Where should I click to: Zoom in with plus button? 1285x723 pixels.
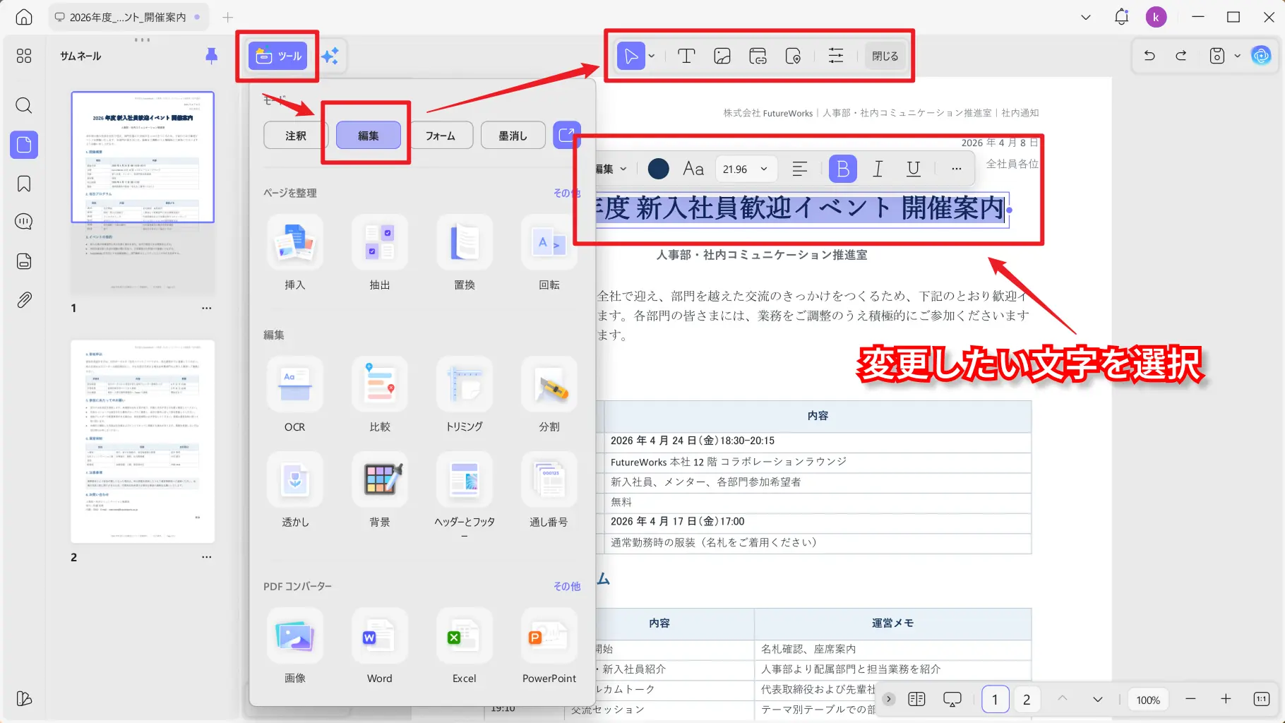pyautogui.click(x=1226, y=699)
